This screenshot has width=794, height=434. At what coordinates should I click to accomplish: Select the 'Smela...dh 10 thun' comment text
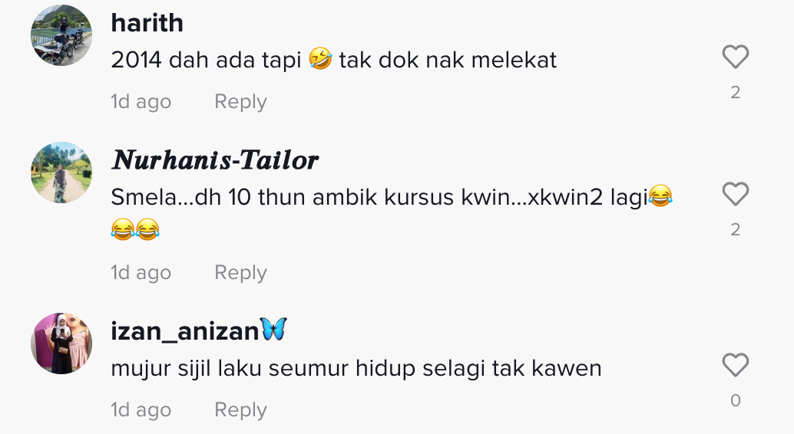(392, 212)
